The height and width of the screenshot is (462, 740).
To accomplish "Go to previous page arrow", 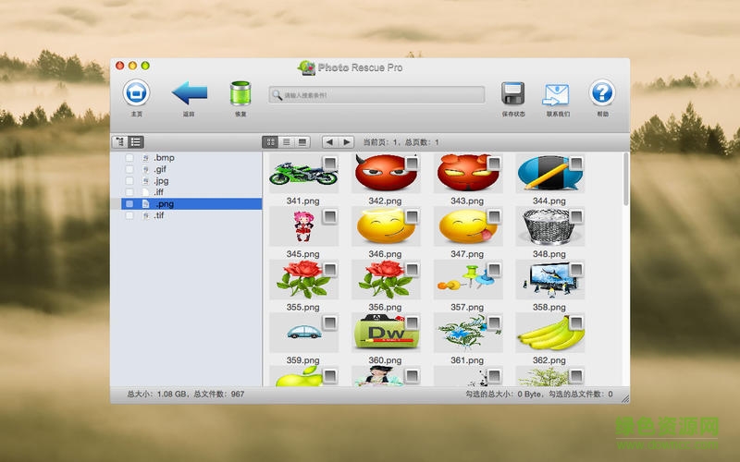I will pyautogui.click(x=330, y=142).
